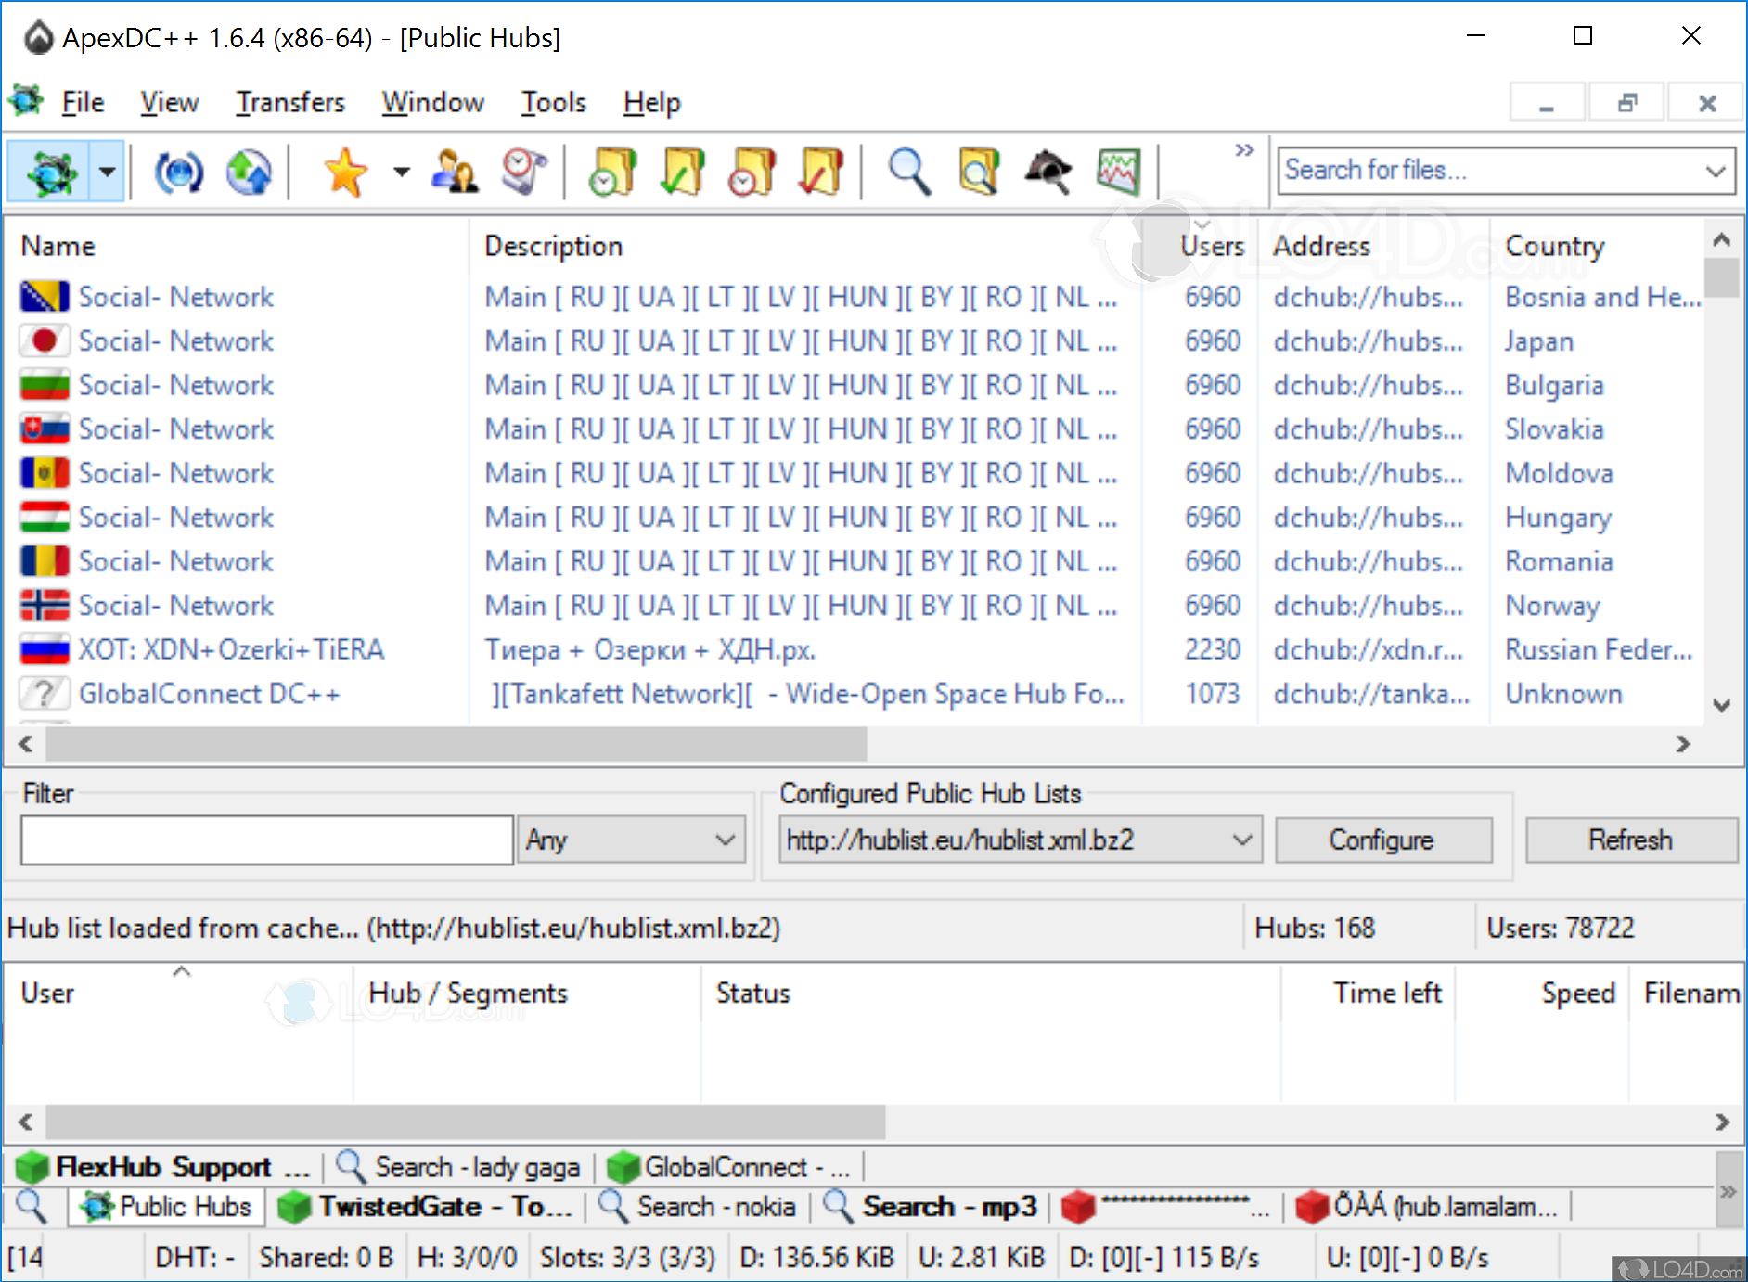Viewport: 1748px width, 1282px height.
Task: Click the unknown-country question mark icon
Action: pyautogui.click(x=45, y=693)
